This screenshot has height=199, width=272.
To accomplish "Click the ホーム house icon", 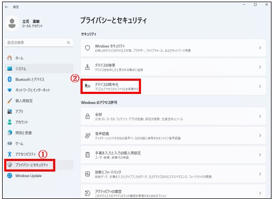I will coord(9,58).
